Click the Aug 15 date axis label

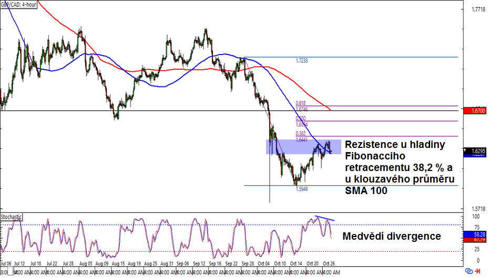118,263
